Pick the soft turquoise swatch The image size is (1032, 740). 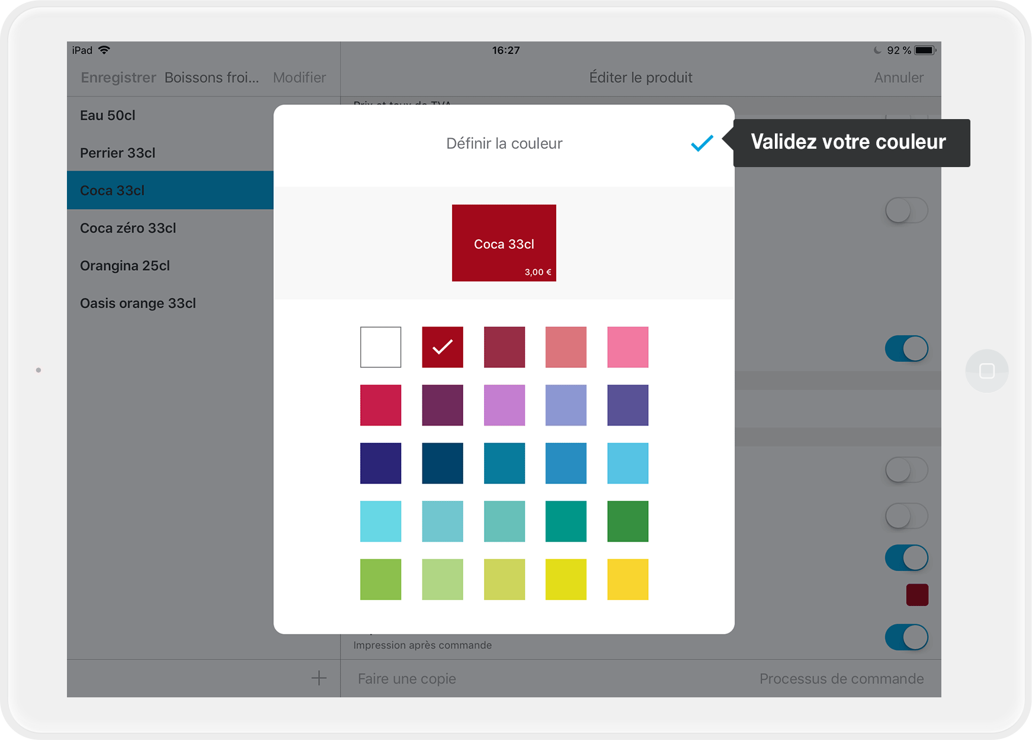(x=504, y=521)
